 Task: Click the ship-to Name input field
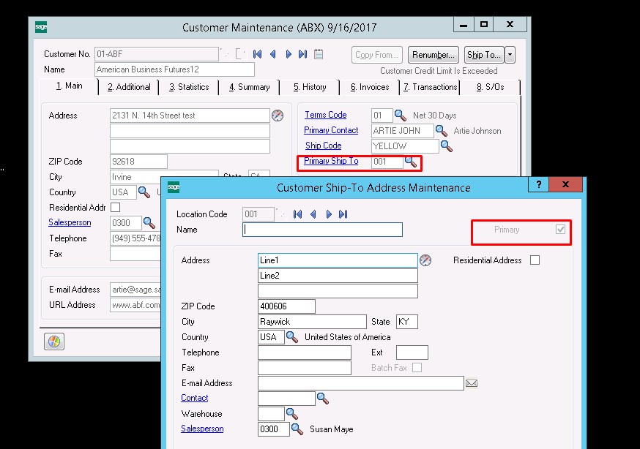[322, 230]
